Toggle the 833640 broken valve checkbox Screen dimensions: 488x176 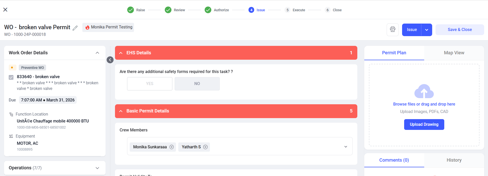tap(11, 77)
